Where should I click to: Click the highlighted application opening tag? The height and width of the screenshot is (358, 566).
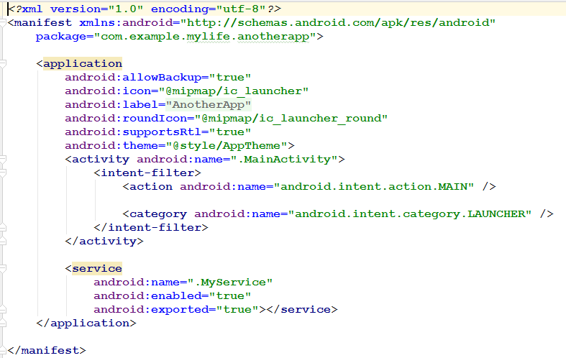[83, 63]
